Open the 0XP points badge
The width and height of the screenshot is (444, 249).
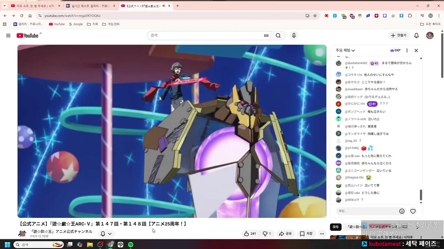pos(395,50)
